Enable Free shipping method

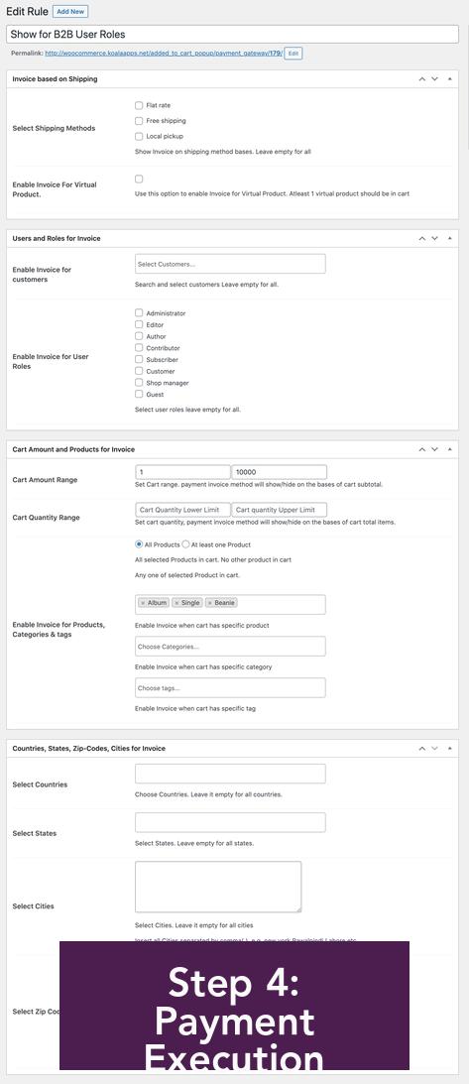(x=139, y=121)
